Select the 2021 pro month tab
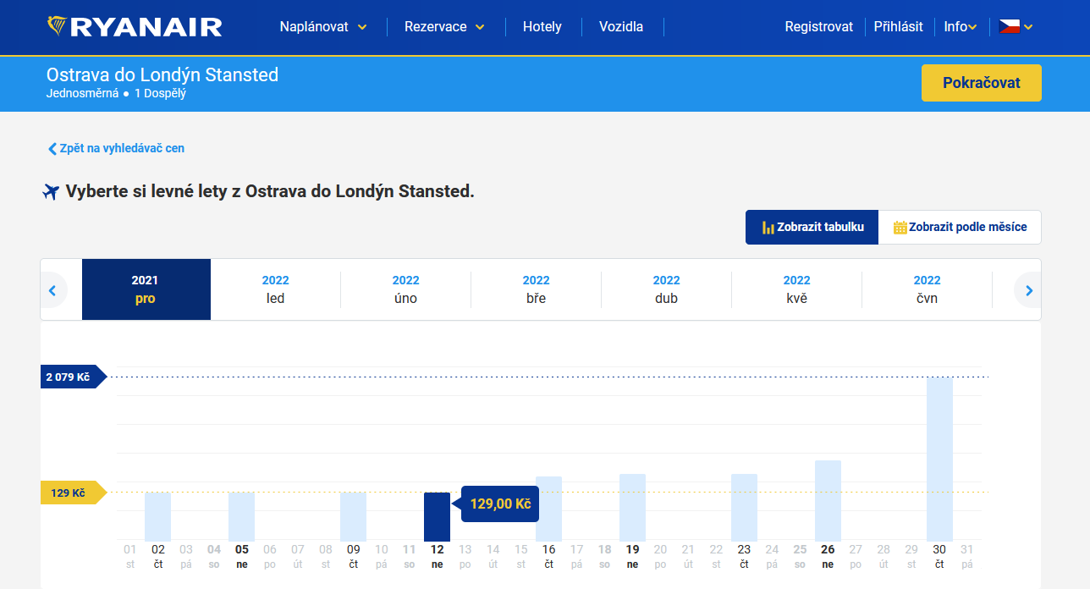This screenshot has width=1090, height=589. pos(146,289)
